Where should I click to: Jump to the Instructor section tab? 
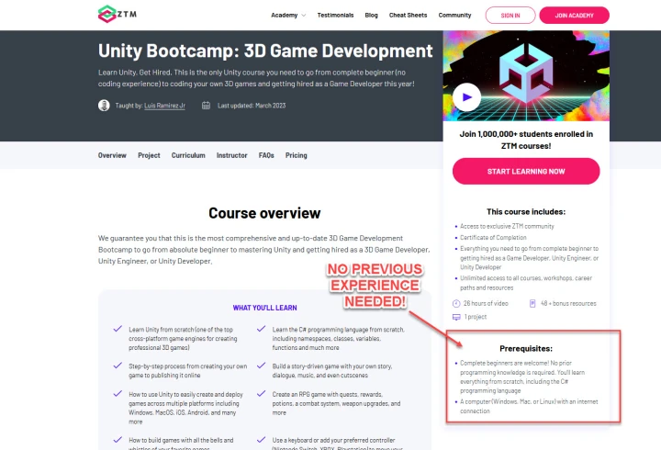pos(232,155)
